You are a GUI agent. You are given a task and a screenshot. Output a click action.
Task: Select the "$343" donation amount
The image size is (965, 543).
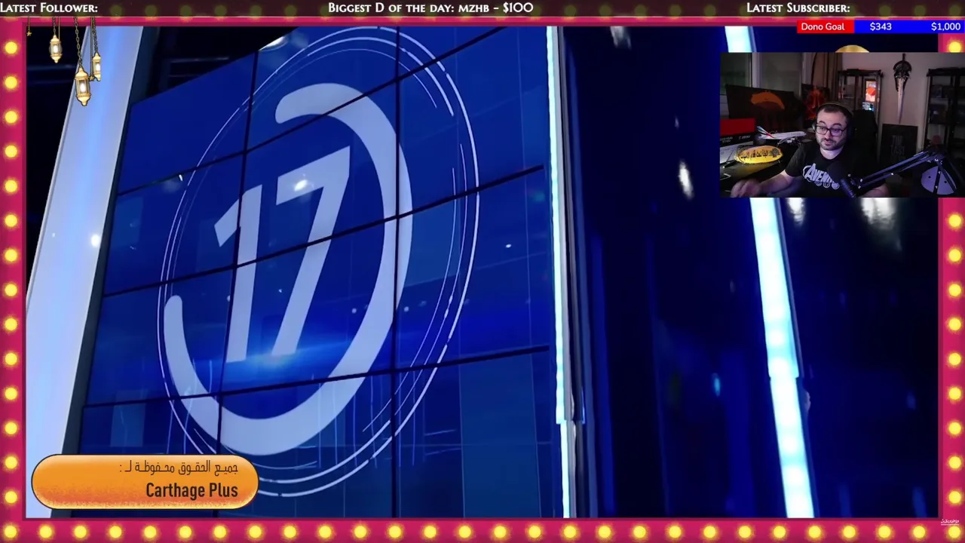(x=881, y=26)
